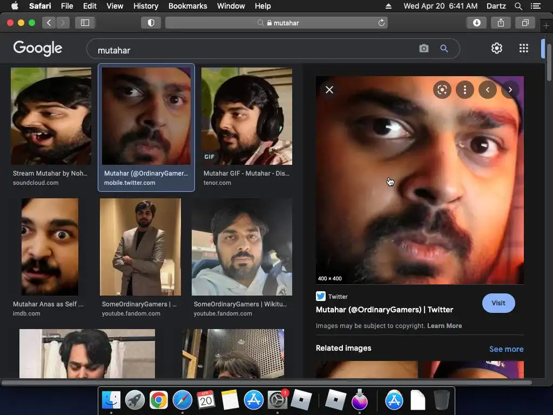Show tab overview in Safari

[525, 23]
